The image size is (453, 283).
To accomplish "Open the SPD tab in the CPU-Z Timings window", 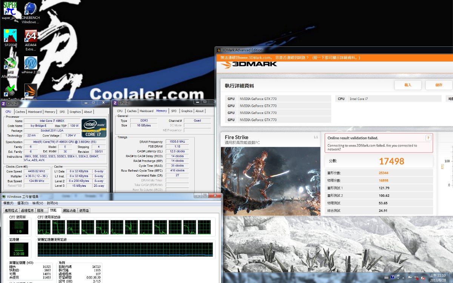I will pyautogui.click(x=174, y=111).
